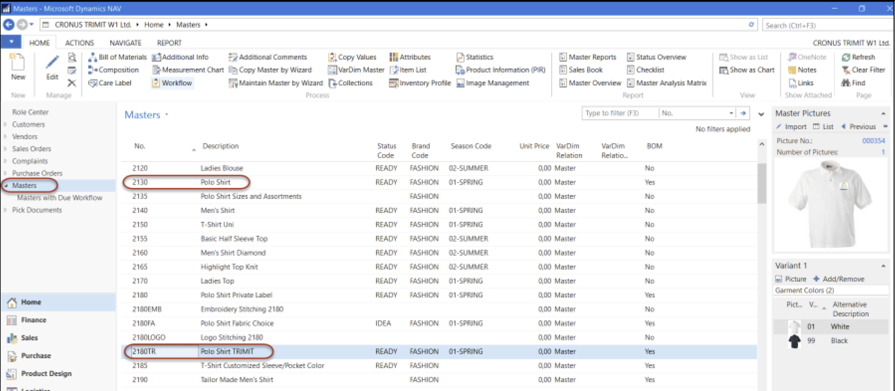Go back with the navigation arrow
The height and width of the screenshot is (391, 895).
point(8,24)
